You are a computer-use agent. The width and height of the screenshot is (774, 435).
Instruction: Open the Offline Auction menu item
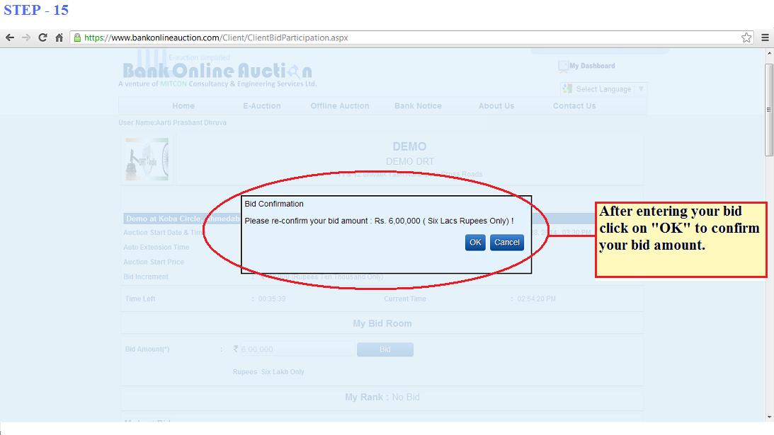pyautogui.click(x=340, y=106)
